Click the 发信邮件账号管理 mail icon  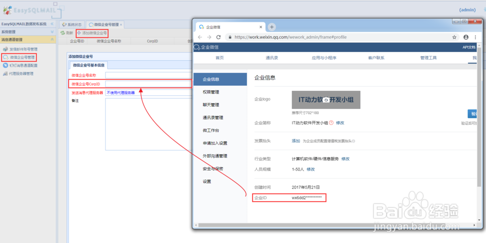click(5, 49)
